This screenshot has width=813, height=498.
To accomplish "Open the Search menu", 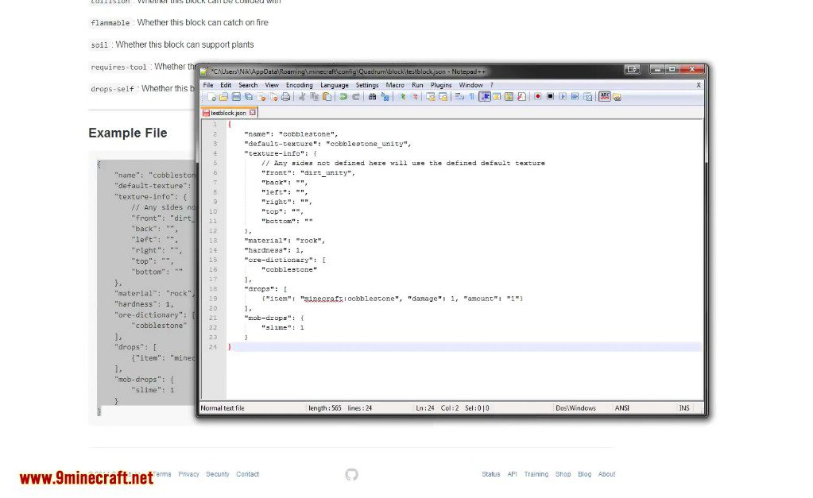I will 248,85.
